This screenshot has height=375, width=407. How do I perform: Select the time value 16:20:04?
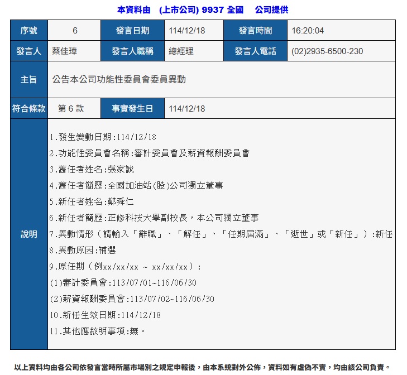point(308,31)
